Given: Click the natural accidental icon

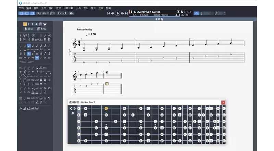Looking at the screenshot, I should (29, 54).
